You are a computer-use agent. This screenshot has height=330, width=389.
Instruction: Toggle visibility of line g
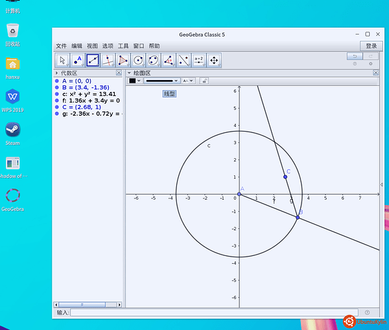point(57,114)
